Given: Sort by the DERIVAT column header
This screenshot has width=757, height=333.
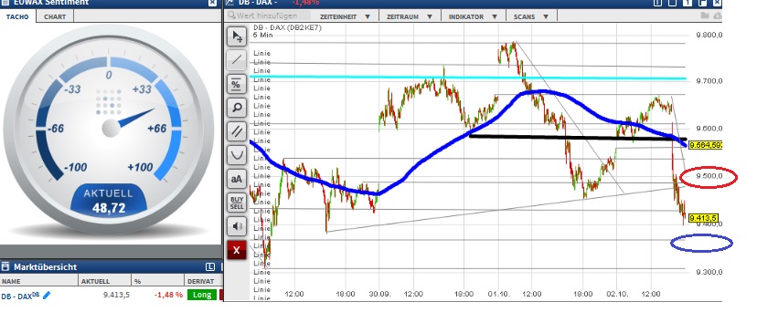Looking at the screenshot, I should 203,281.
